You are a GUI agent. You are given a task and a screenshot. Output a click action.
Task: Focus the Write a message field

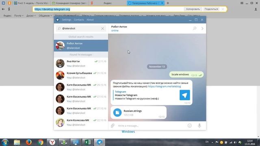151,126
